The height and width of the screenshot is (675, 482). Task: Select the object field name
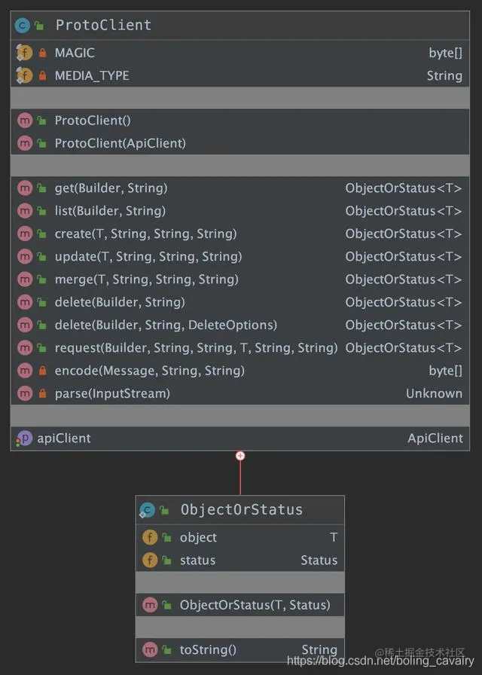[x=198, y=538]
